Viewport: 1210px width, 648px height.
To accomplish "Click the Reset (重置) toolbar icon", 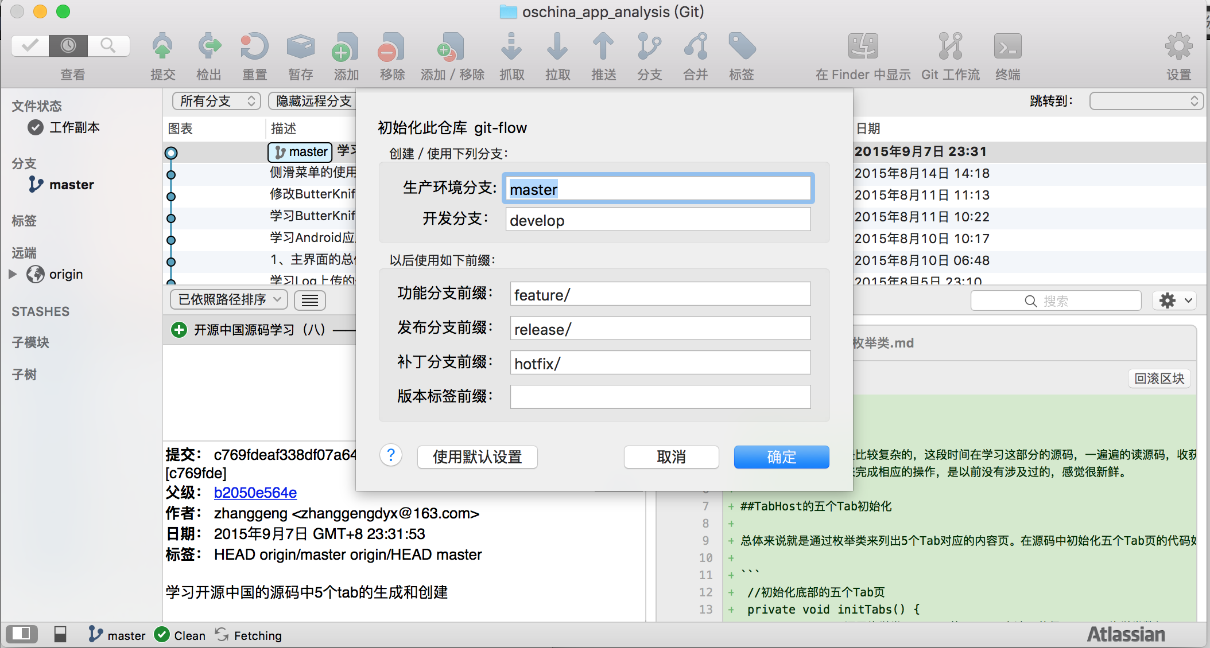I will pos(254,47).
